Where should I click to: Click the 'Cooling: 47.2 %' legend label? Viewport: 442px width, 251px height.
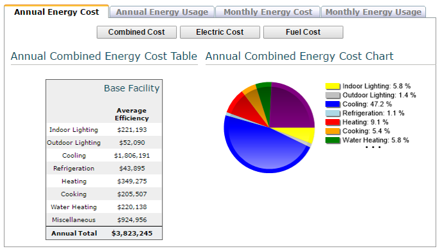coord(367,104)
